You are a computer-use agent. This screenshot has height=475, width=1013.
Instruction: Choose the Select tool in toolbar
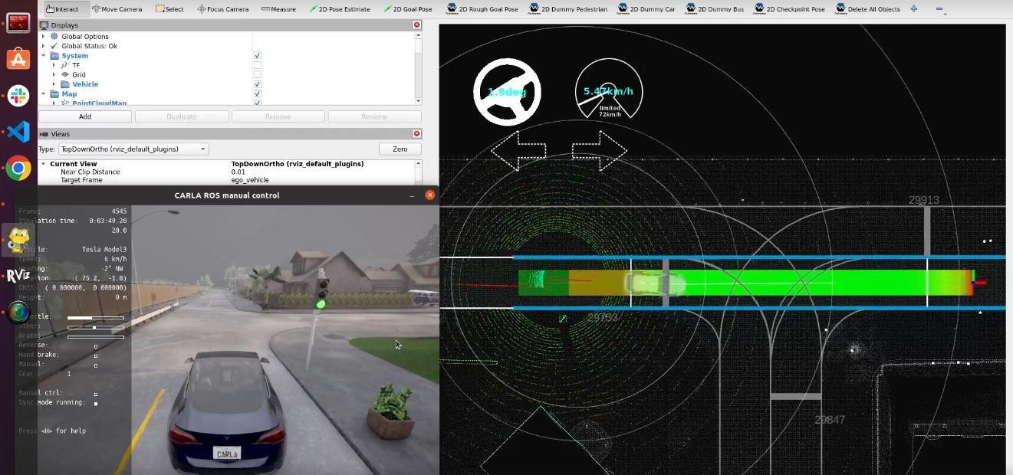[x=169, y=9]
